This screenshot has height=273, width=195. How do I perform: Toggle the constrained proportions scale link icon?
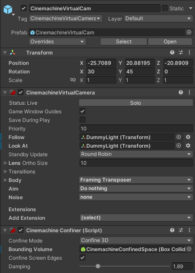[x=73, y=80]
